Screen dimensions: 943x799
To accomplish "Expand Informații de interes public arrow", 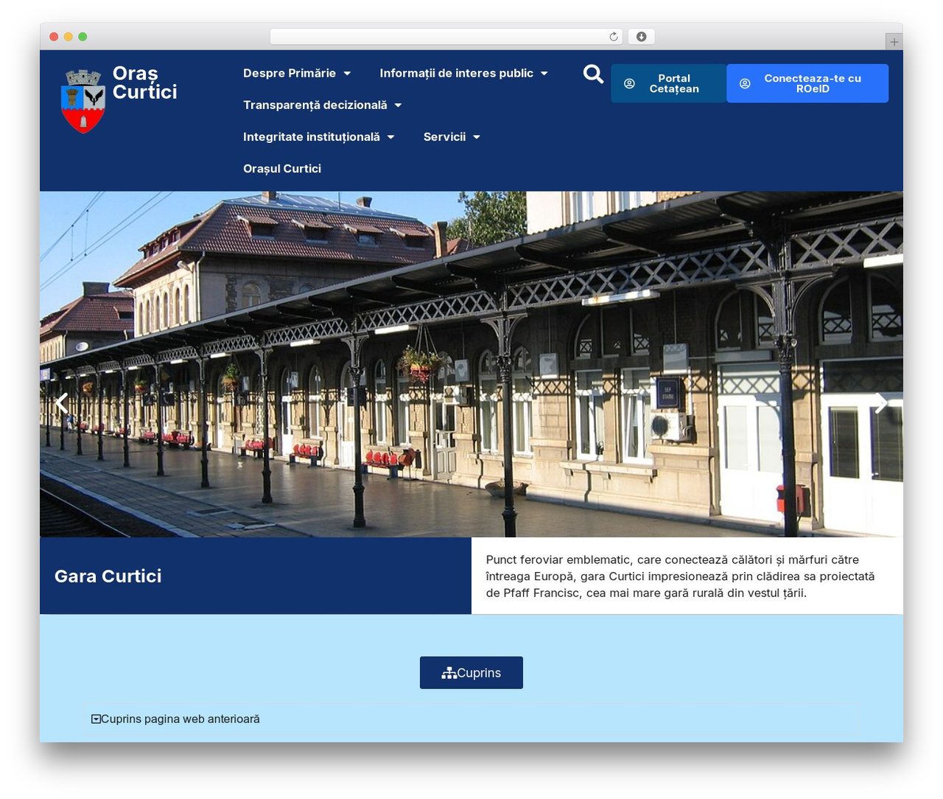I will [544, 74].
